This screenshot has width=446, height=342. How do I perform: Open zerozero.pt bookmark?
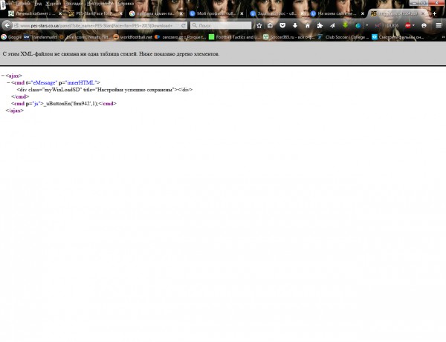click(x=181, y=37)
